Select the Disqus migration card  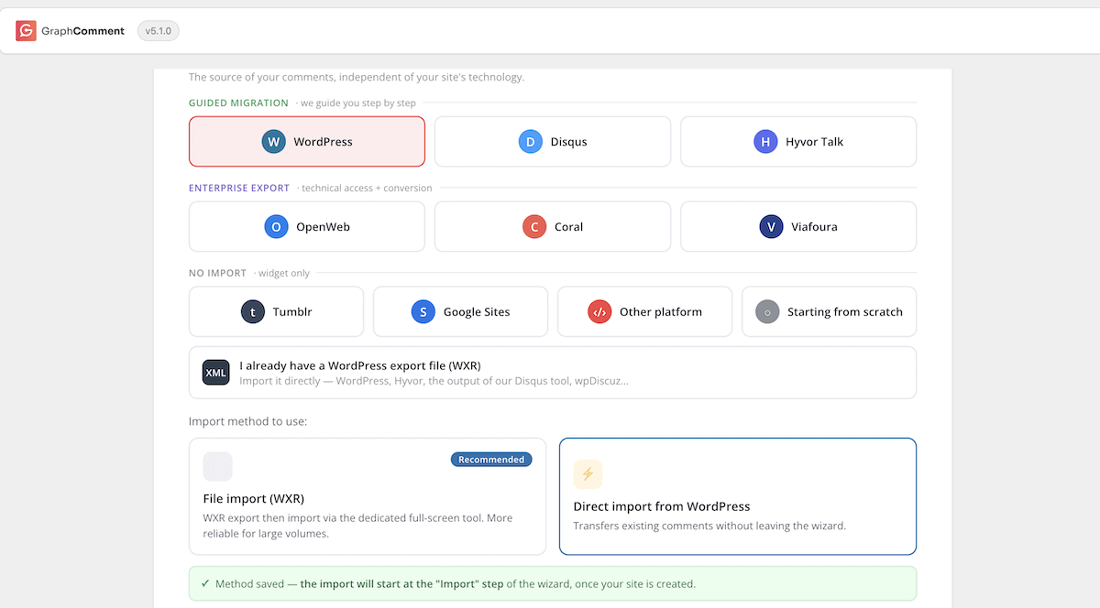point(553,142)
